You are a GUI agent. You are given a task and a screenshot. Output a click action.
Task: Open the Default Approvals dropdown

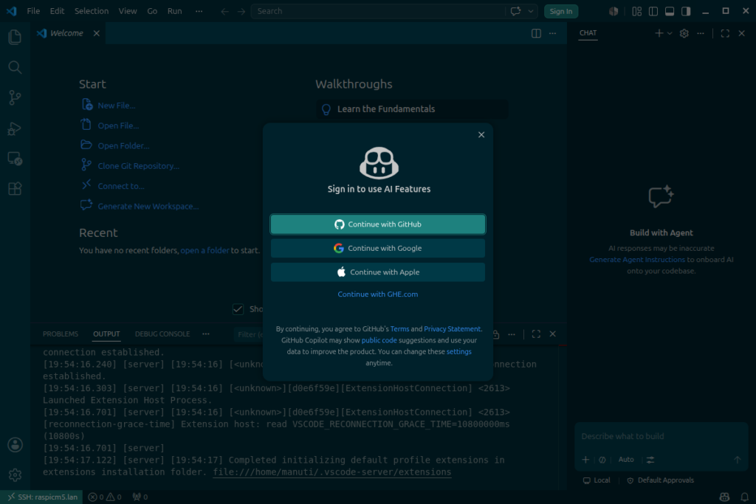[660, 480]
